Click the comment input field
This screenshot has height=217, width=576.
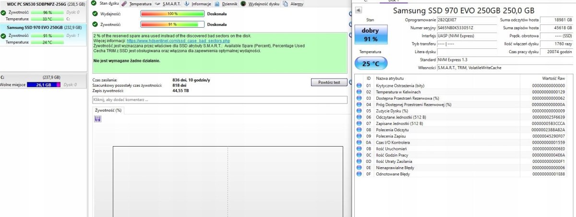coord(219,100)
